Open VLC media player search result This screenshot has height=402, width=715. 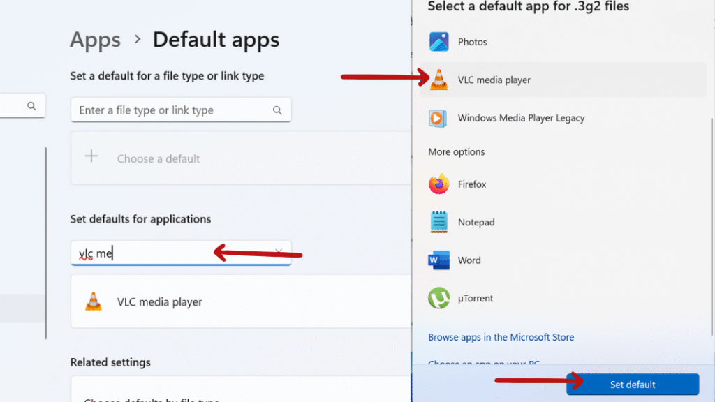pyautogui.click(x=241, y=301)
